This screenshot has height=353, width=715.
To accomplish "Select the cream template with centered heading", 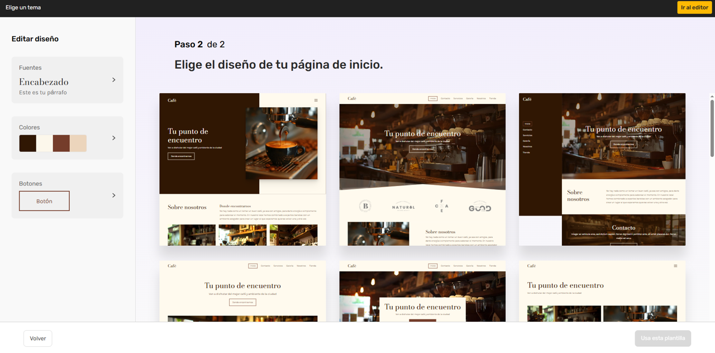I will [242, 291].
